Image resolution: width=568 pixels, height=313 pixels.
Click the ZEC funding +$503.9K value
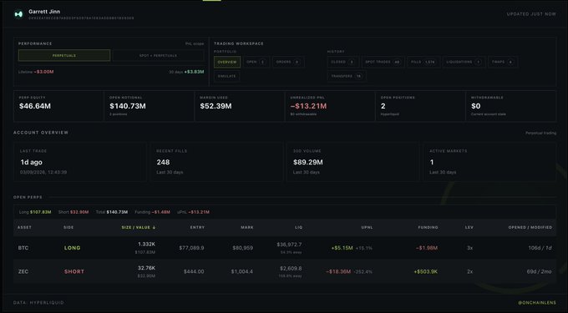pos(426,271)
